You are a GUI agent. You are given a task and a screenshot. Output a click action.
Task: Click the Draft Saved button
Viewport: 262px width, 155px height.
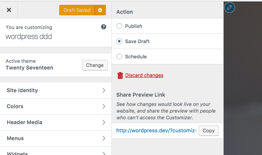pos(77,10)
